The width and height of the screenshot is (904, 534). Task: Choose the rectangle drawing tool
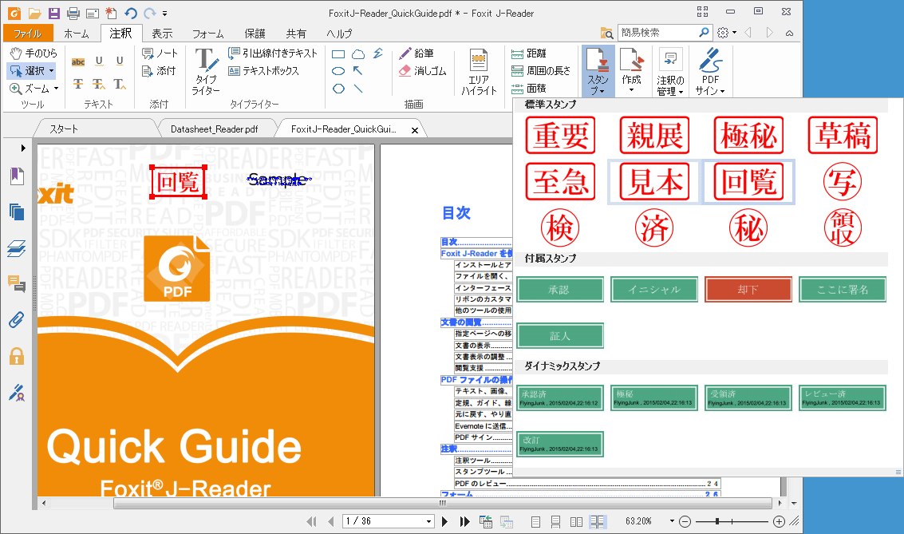click(338, 54)
